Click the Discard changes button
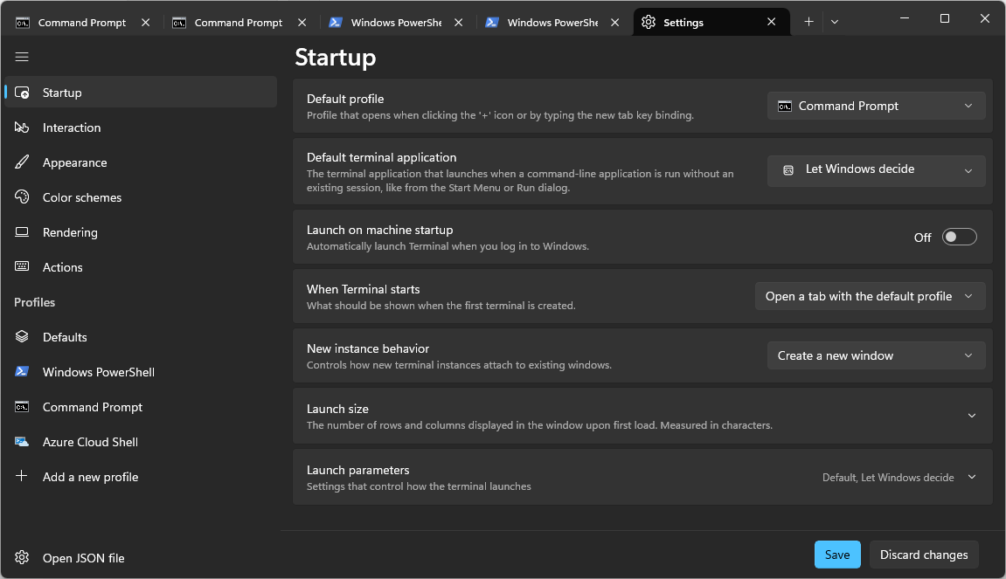This screenshot has height=579, width=1006. point(924,555)
